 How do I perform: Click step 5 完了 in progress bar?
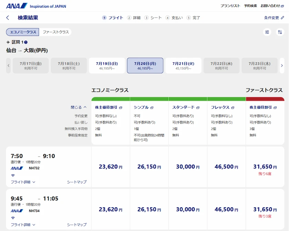point(193,18)
